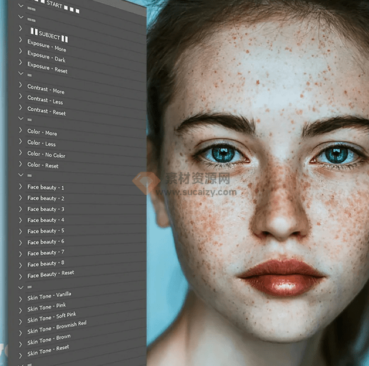Select the Exposure - Reset action
This screenshot has width=369, height=366.
coord(47,68)
